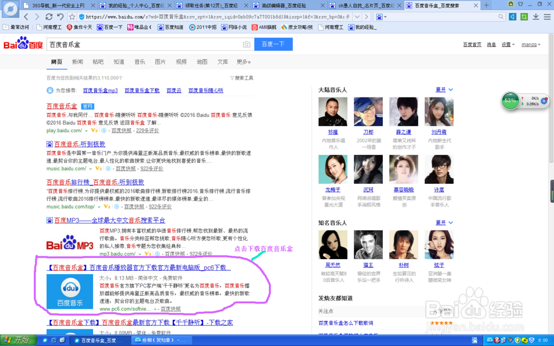Switch to the 图片 search tab

[161, 62]
